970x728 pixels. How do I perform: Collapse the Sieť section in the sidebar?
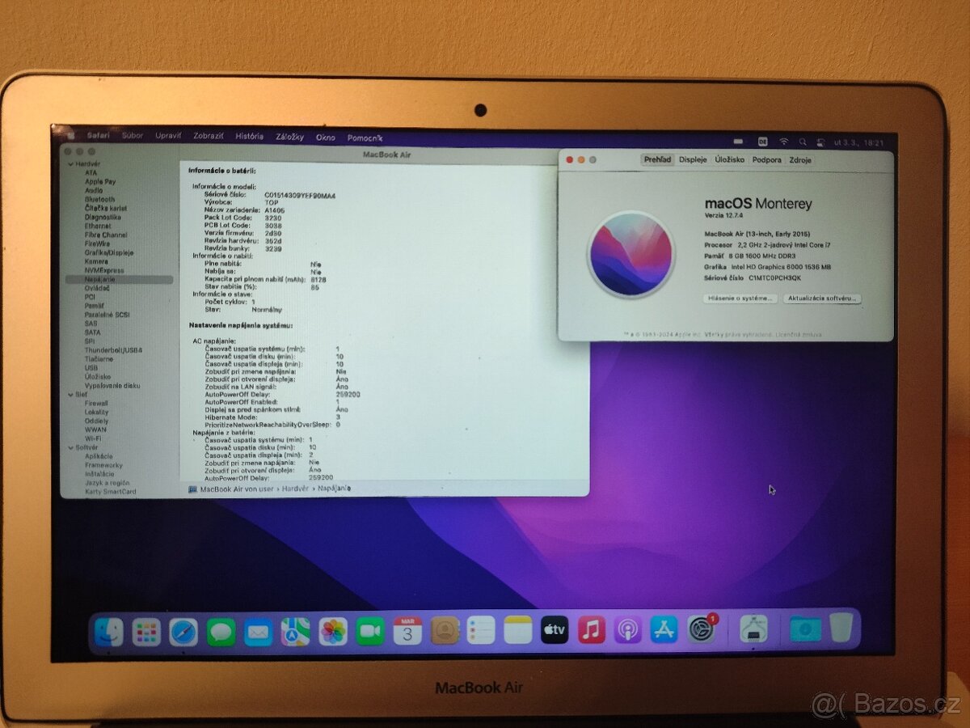click(70, 394)
